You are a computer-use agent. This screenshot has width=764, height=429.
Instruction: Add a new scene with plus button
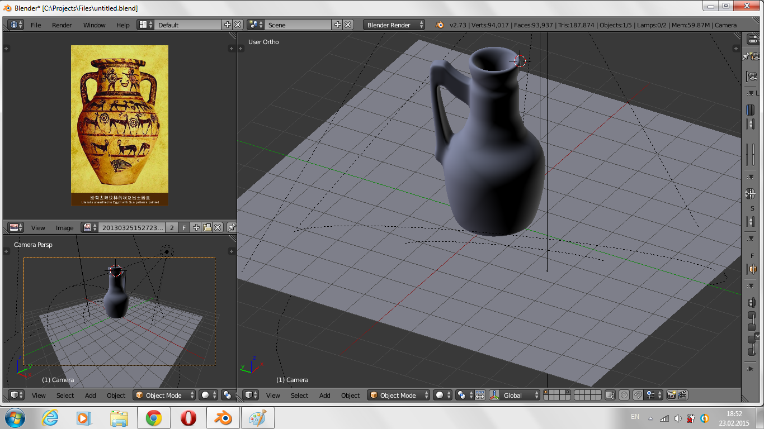point(337,25)
